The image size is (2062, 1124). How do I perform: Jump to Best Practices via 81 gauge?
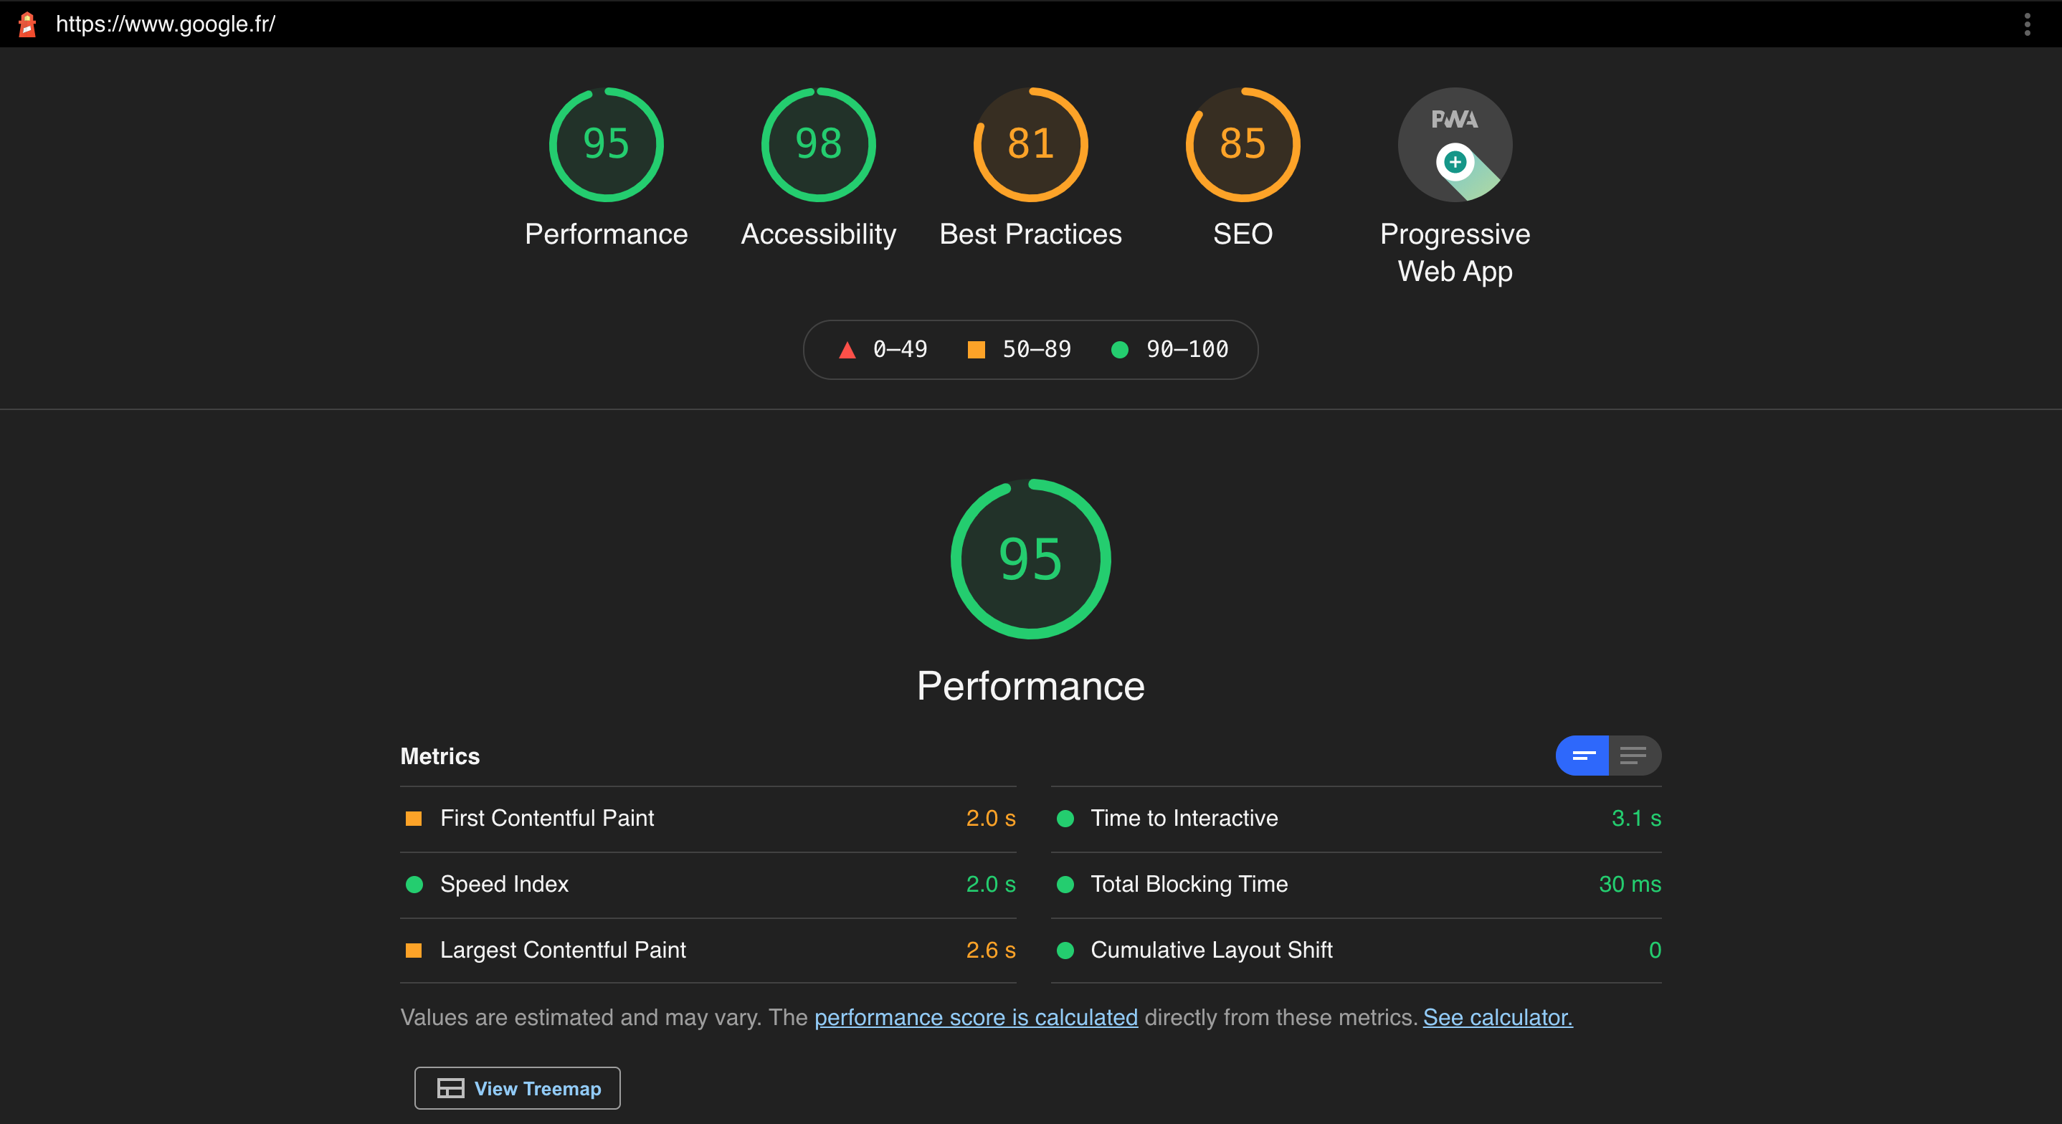tap(1030, 144)
